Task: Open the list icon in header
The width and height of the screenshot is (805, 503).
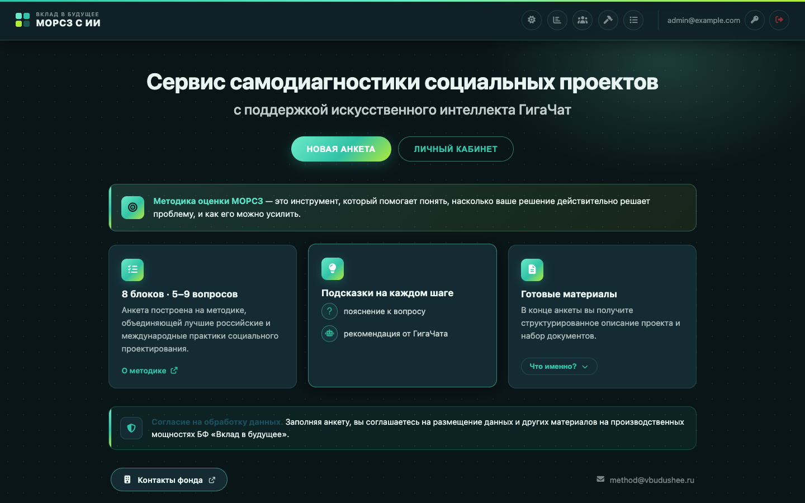Action: (633, 20)
